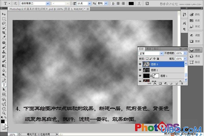Open the character and paragraph panel icon
Screen dimensions: 204x136
pos(147,4)
